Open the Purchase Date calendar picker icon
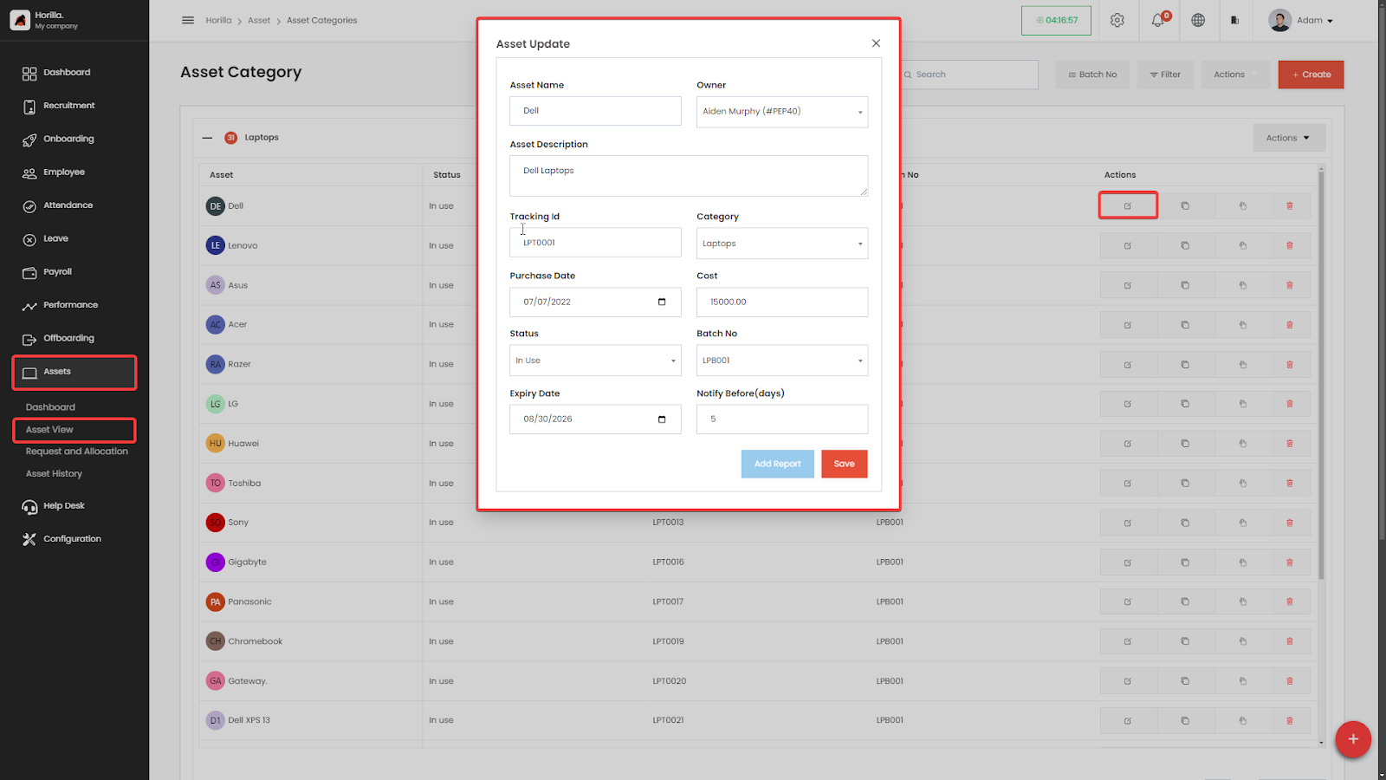Viewport: 1386px width, 780px height. coord(662,302)
